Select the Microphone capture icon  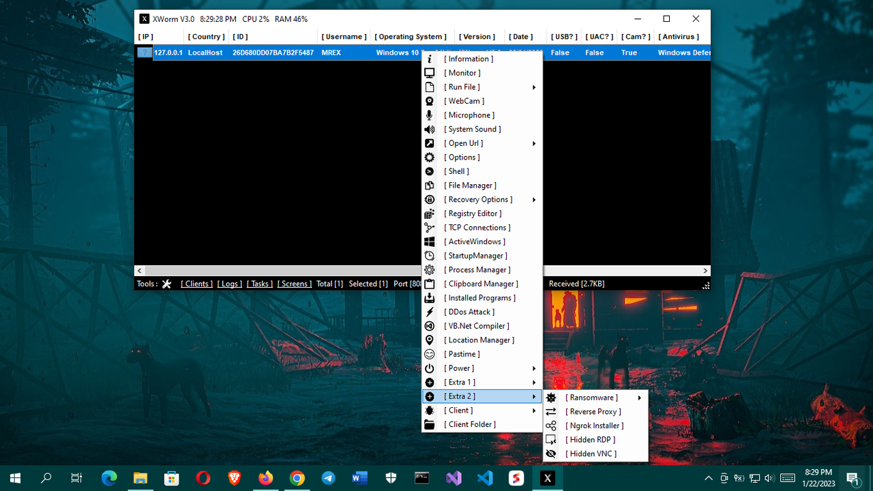click(x=429, y=115)
